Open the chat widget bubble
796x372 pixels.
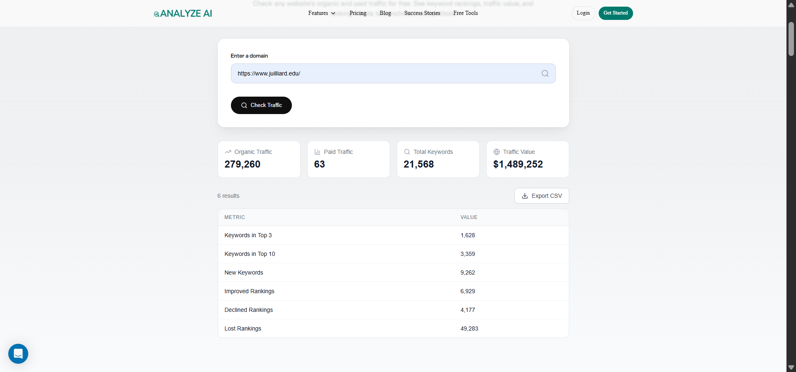coord(18,354)
